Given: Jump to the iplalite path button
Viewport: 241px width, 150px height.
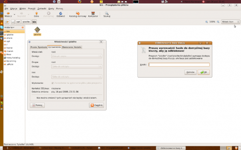Looking at the screenshot, I should coord(26,22).
